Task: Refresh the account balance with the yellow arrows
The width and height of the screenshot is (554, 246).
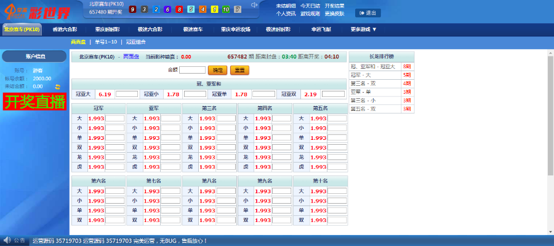Action: (x=58, y=86)
